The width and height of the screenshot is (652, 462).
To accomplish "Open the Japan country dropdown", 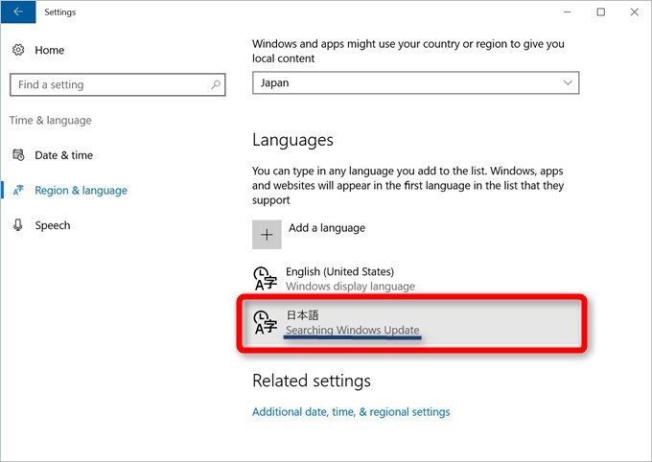I will point(415,83).
